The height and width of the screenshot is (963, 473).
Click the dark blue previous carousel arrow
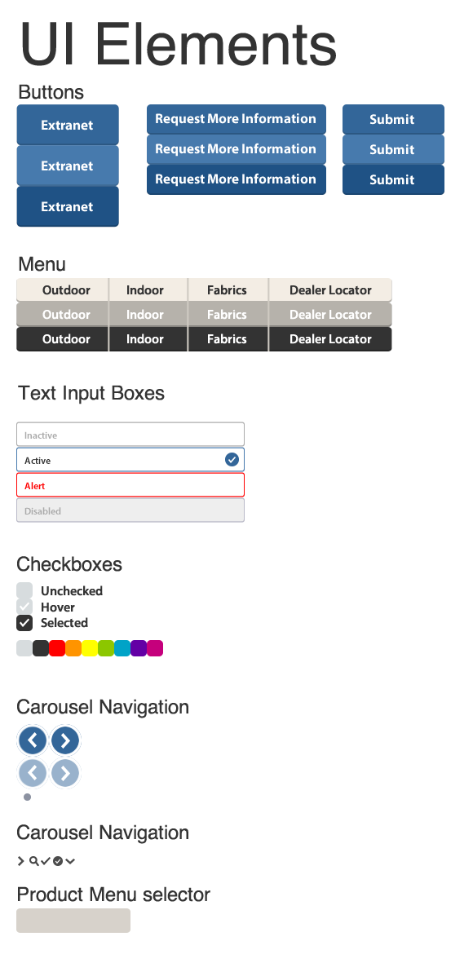(x=33, y=740)
